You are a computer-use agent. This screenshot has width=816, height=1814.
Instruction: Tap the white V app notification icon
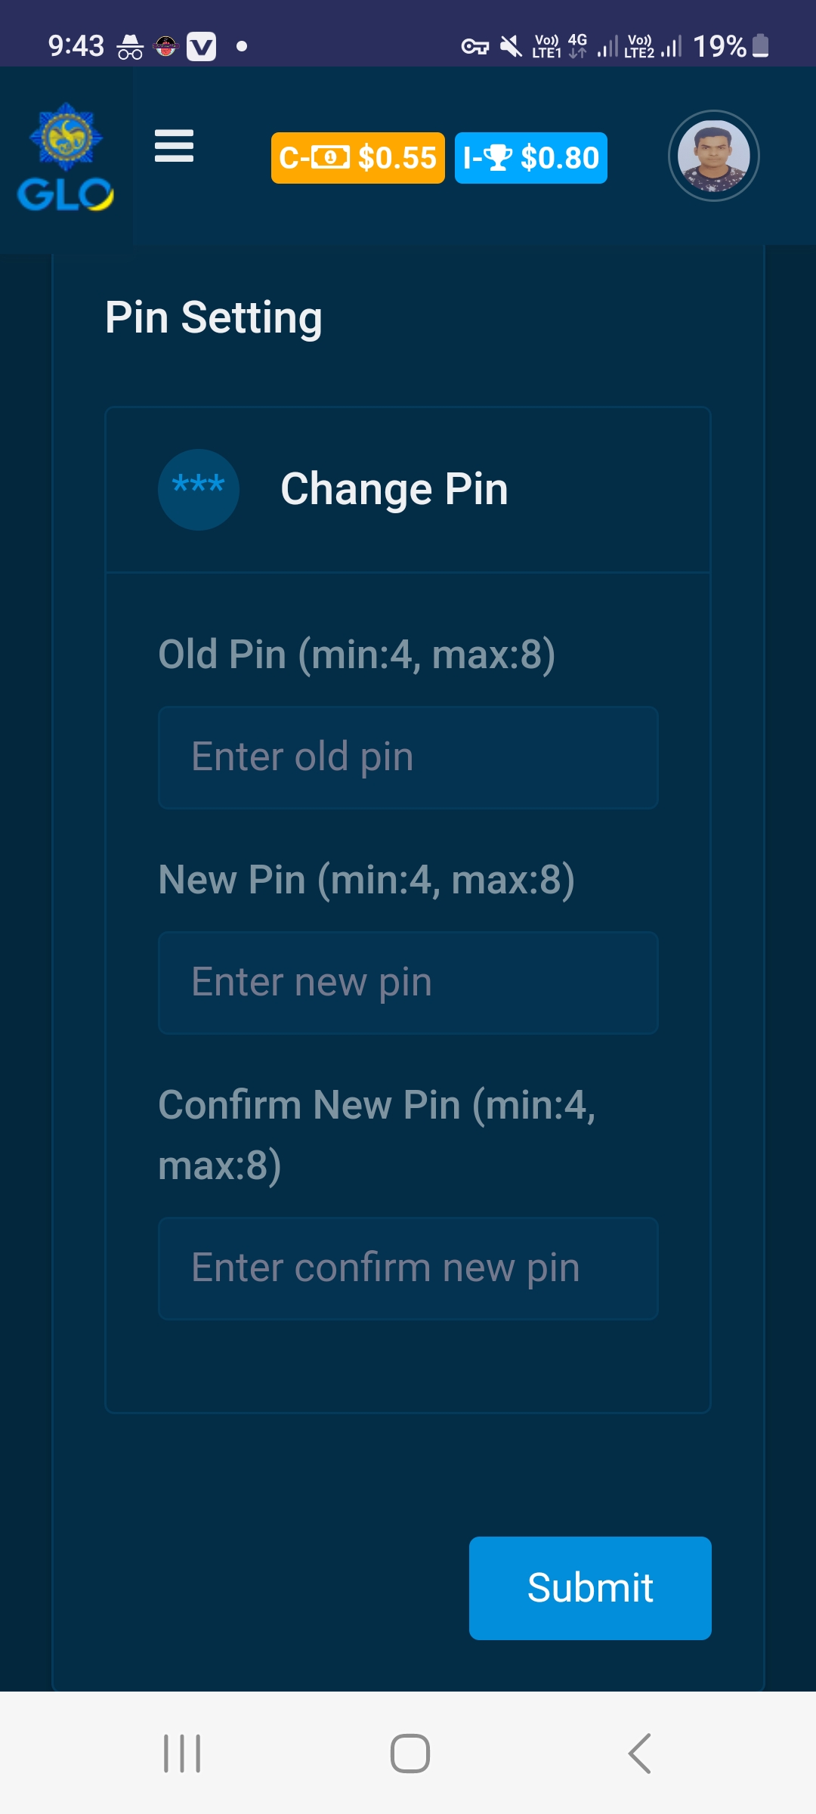(201, 47)
